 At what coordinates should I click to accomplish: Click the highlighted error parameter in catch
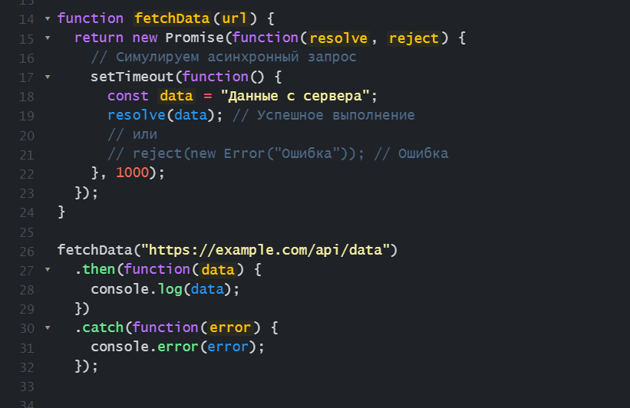coord(229,327)
